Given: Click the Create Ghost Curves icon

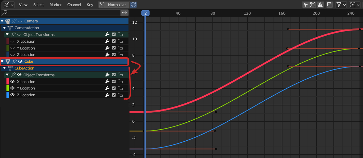Looking at the screenshot, I should coord(329,5).
